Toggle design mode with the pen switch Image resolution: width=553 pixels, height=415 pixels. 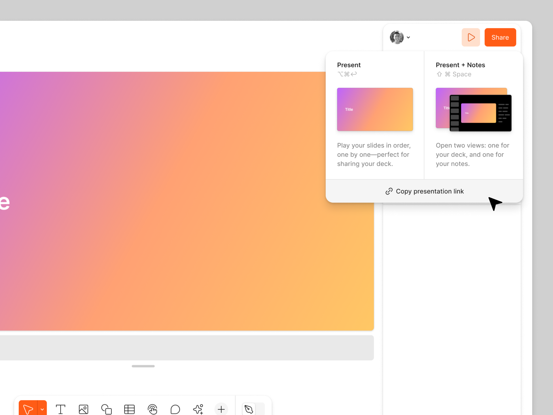(x=253, y=409)
